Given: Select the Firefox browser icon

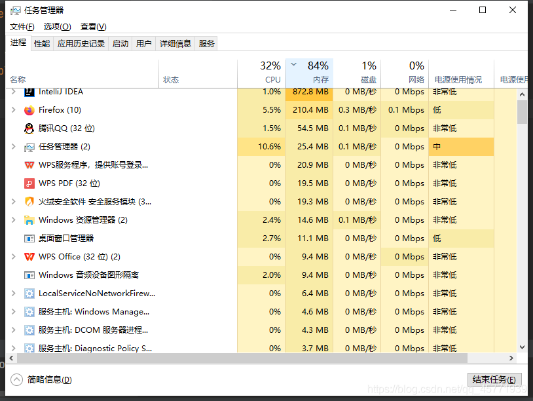Looking at the screenshot, I should [29, 110].
